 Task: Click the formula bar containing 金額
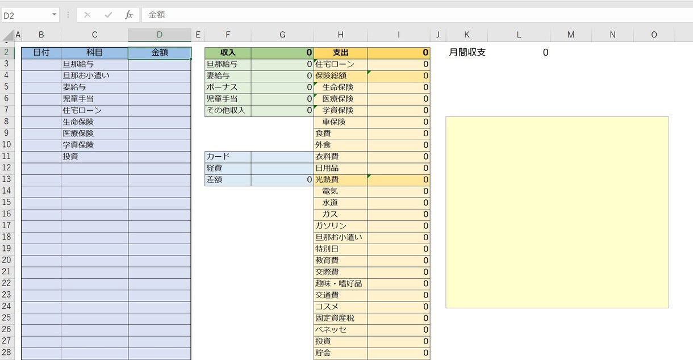click(x=416, y=15)
